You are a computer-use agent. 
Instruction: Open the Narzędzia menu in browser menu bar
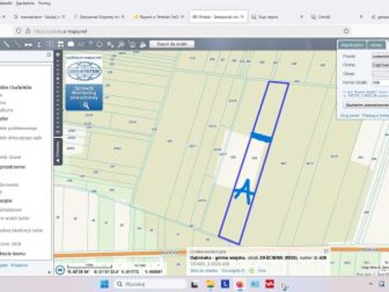pos(26,3)
